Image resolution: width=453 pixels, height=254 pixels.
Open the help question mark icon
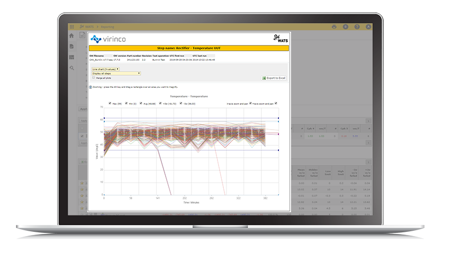tap(357, 26)
